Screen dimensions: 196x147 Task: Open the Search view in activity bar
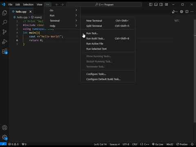click(x=4, y=22)
